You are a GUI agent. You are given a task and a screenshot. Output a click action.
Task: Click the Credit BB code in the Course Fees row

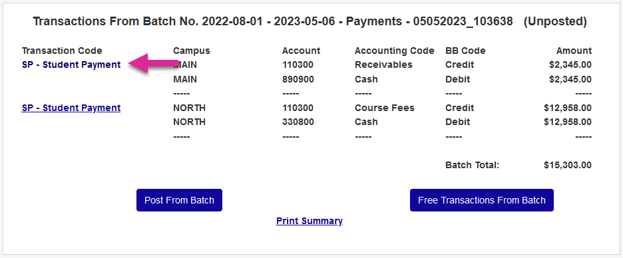tap(460, 108)
